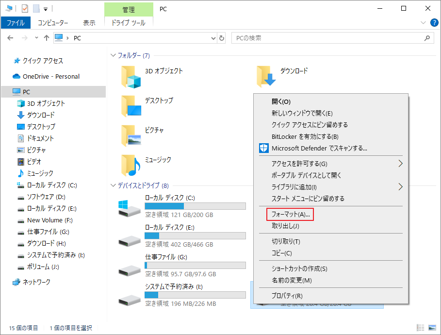
Task: Click the デスクトップ folder icon in content pane
Action: (x=131, y=106)
